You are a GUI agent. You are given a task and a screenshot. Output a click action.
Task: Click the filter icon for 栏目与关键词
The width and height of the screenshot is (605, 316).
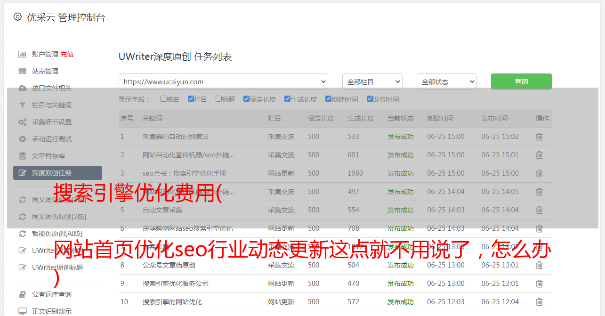pos(22,105)
